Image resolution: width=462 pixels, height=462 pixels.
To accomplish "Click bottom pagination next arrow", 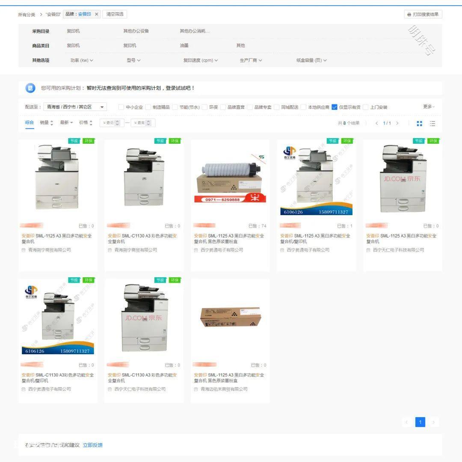I will point(433,422).
